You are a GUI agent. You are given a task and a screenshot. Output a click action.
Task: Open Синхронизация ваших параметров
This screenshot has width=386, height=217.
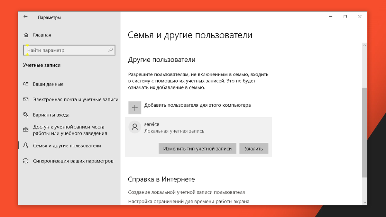point(73,161)
